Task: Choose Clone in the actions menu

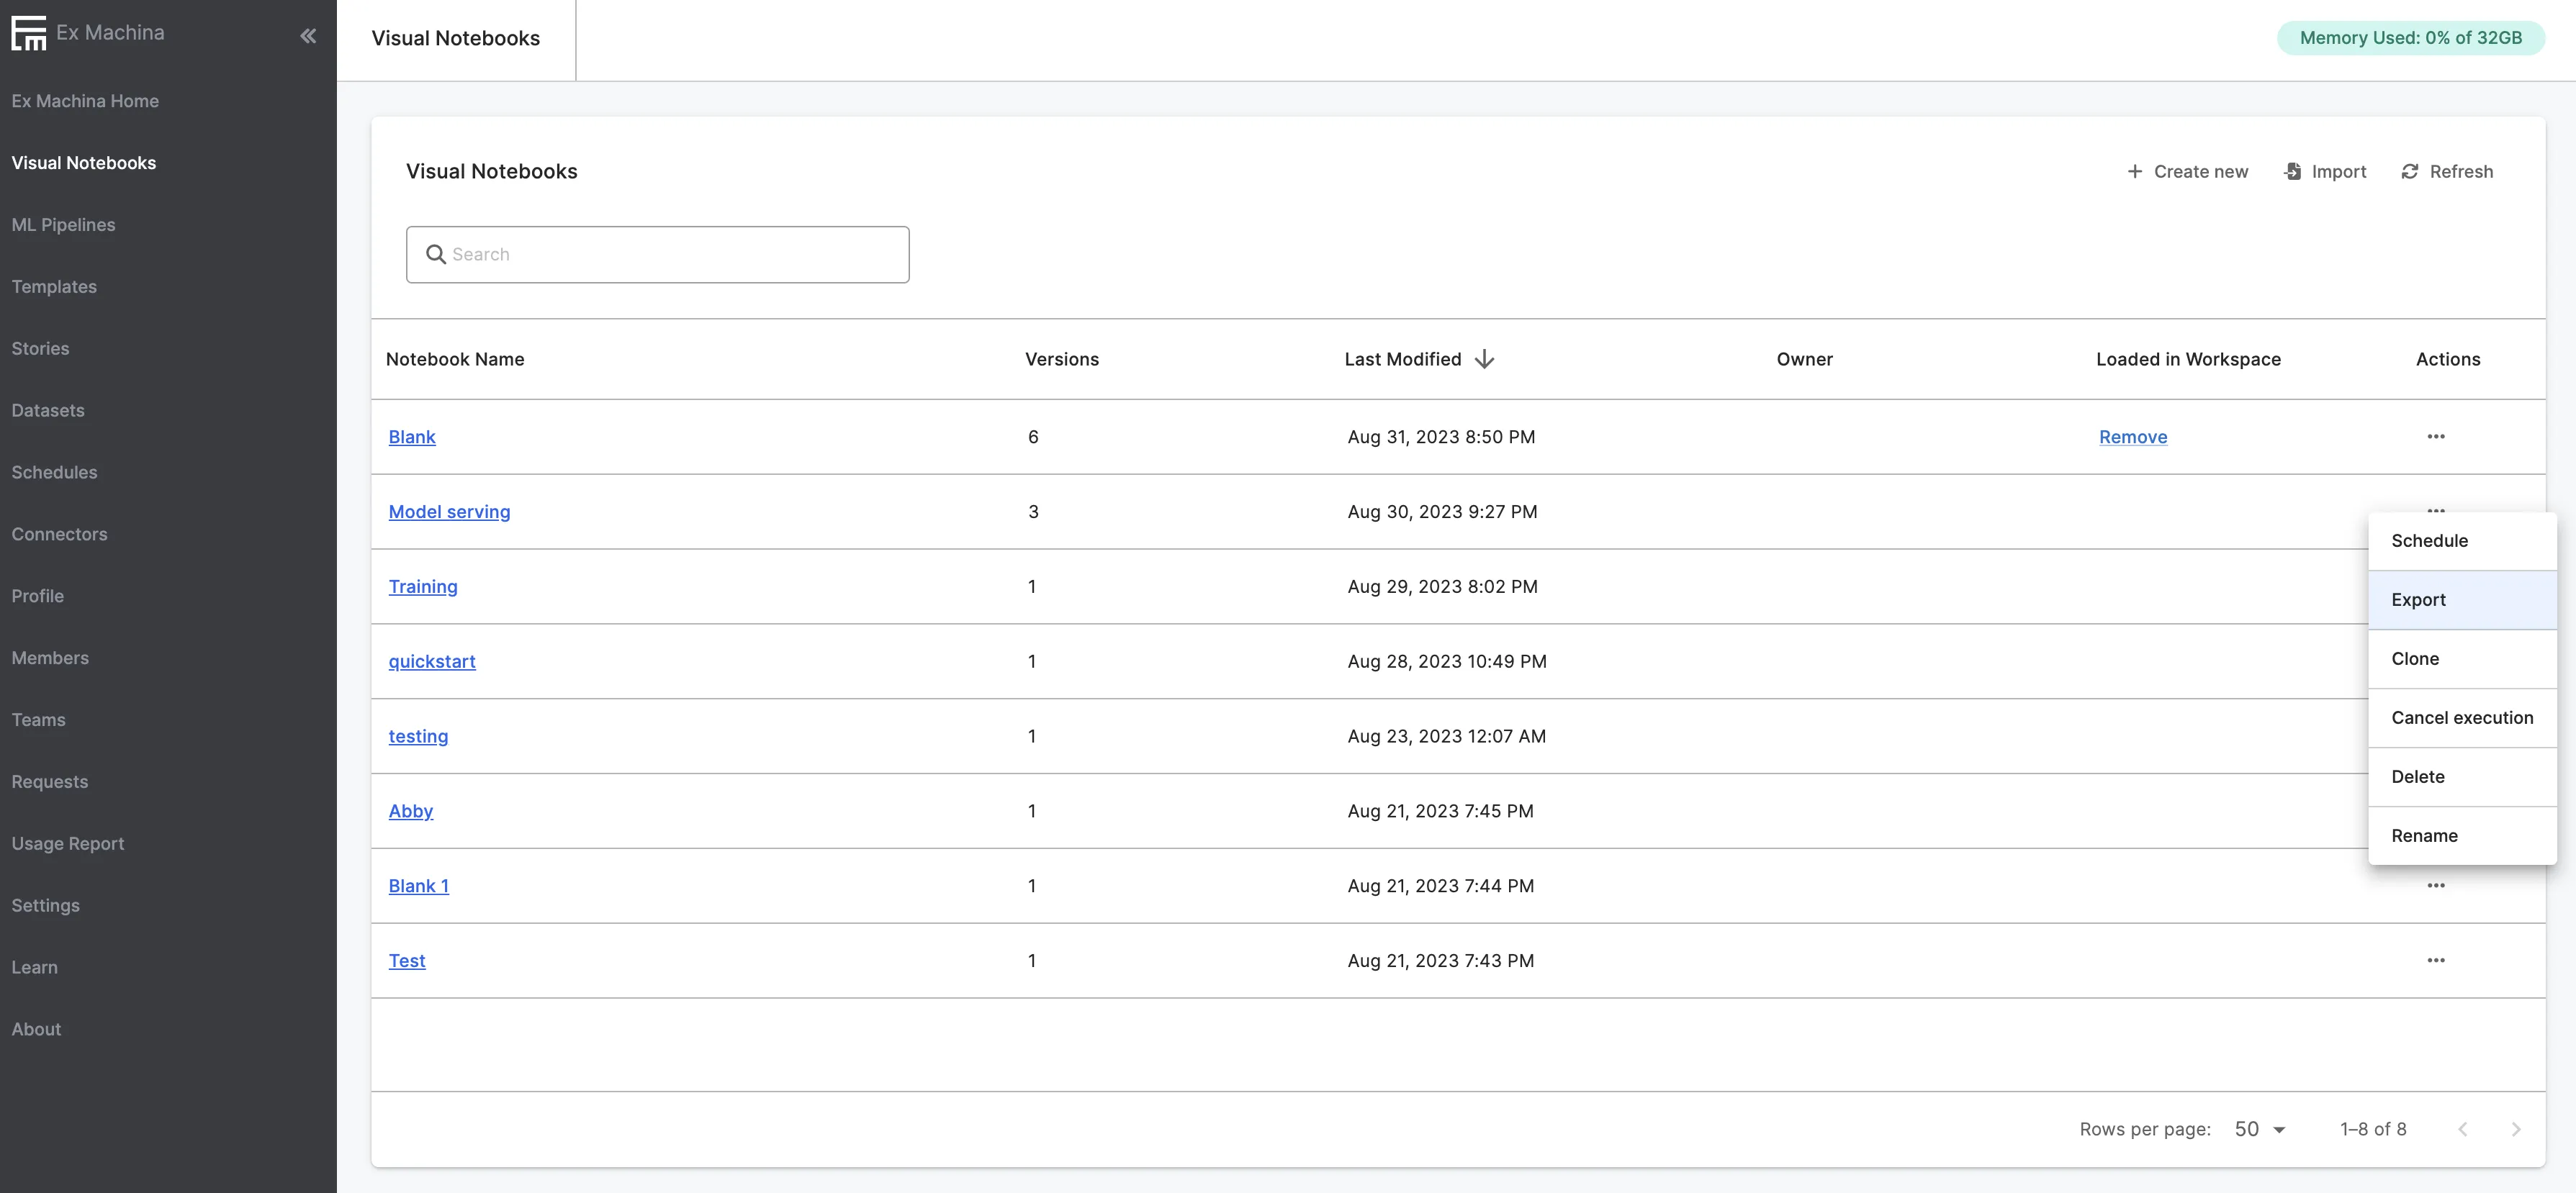Action: click(x=2415, y=658)
